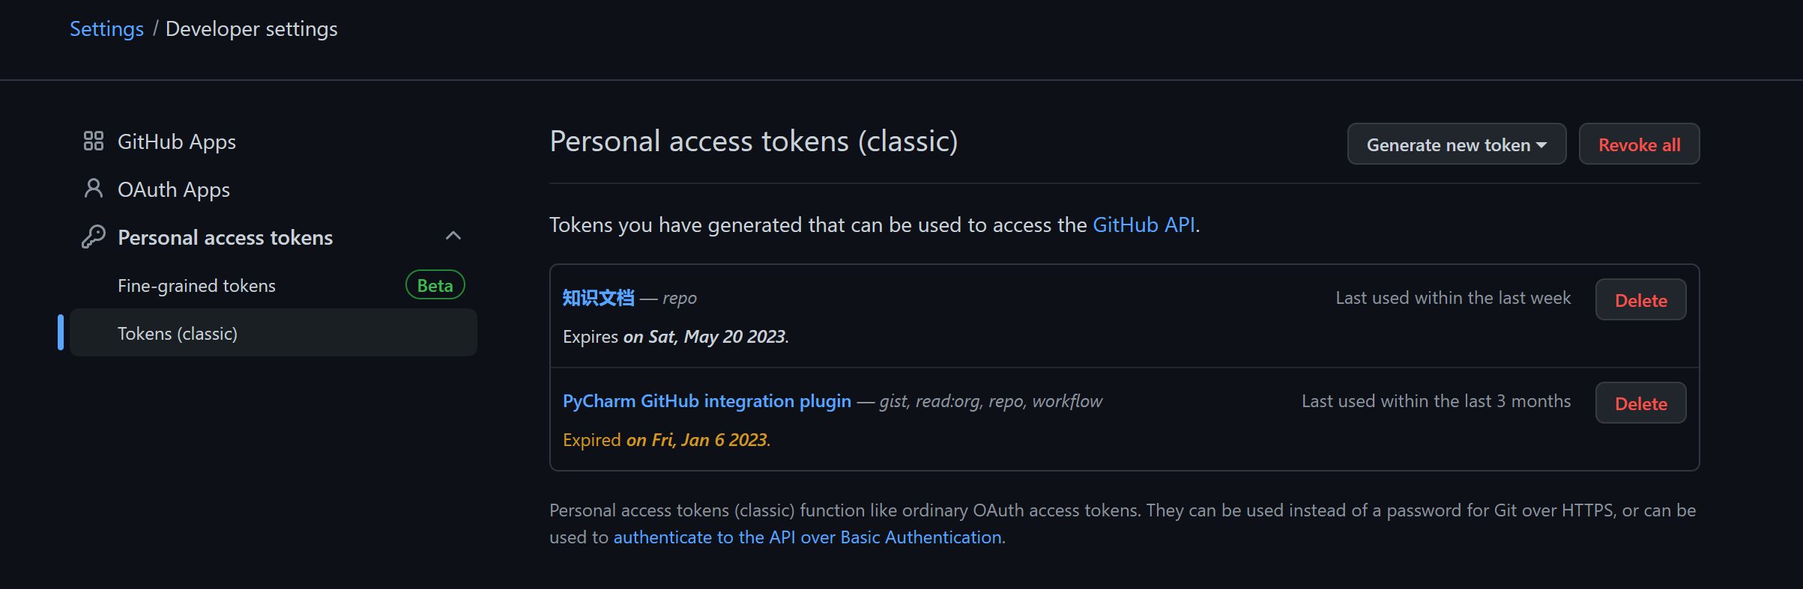Open PyCharm GitHub integration plugin token

(706, 401)
